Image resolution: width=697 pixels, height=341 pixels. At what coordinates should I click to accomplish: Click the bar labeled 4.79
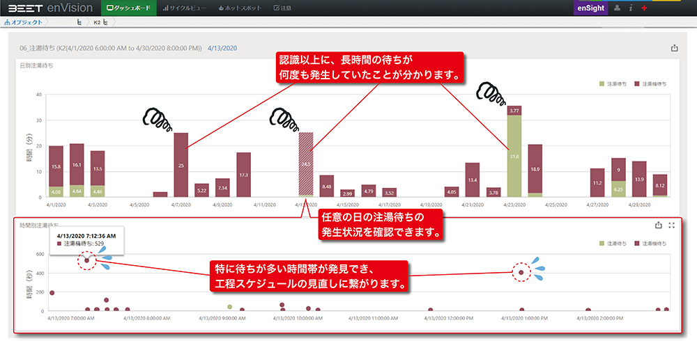pos(369,191)
